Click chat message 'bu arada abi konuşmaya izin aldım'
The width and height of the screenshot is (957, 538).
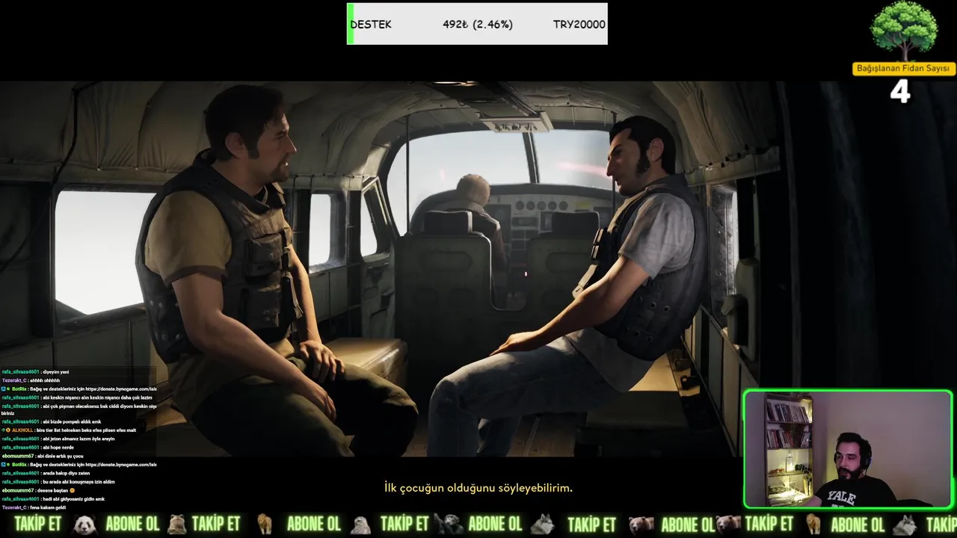click(79, 482)
